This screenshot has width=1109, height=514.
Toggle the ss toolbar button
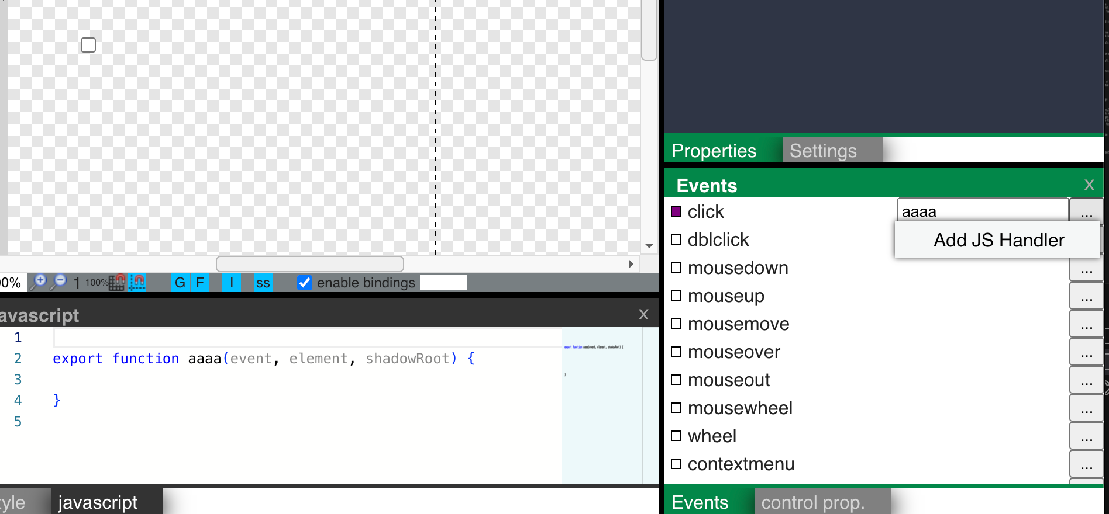click(x=263, y=283)
